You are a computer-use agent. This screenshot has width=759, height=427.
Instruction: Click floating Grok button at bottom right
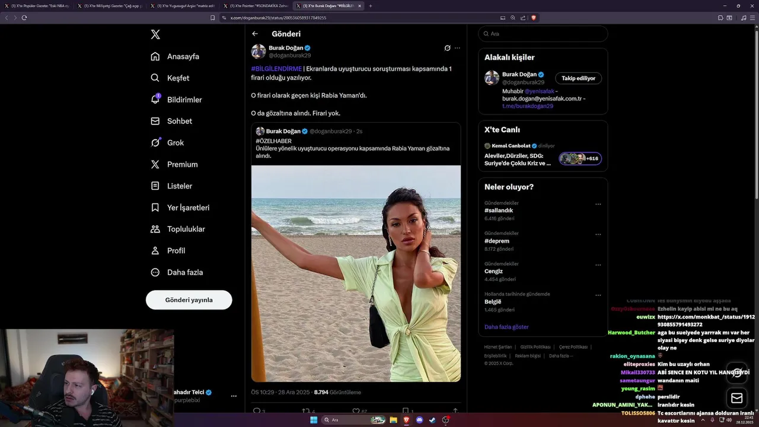click(x=737, y=373)
